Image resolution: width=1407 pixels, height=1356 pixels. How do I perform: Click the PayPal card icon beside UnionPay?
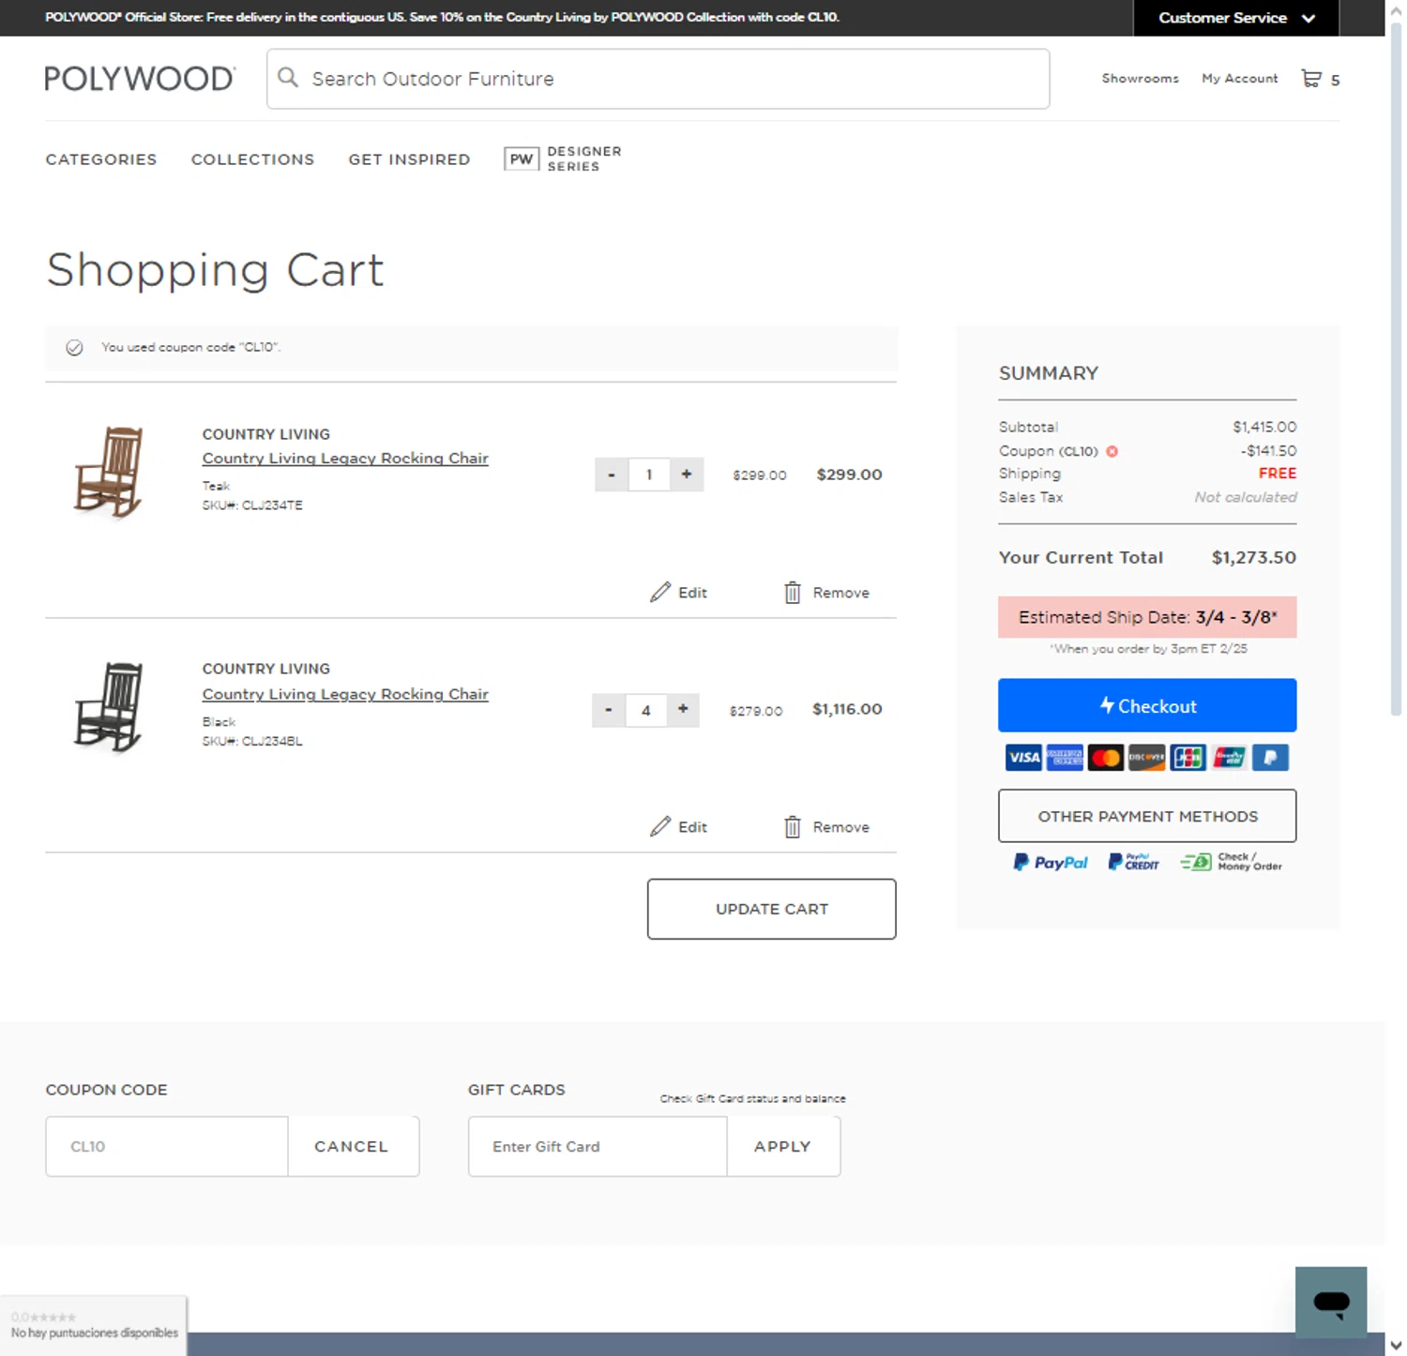(1270, 758)
